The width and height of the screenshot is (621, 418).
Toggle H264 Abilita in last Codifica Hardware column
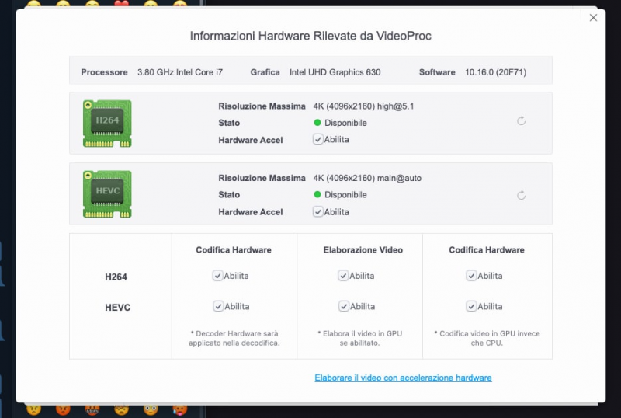point(471,276)
